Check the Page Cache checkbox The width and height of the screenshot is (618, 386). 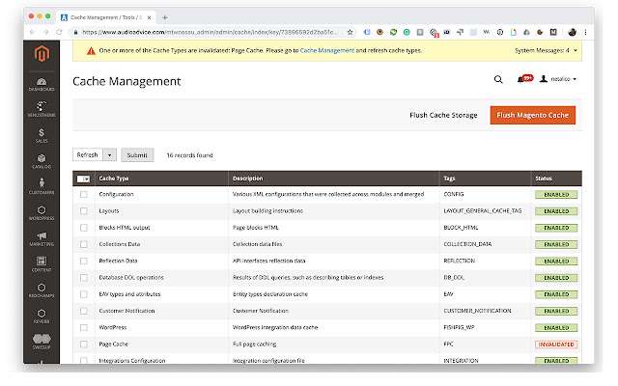84,345
